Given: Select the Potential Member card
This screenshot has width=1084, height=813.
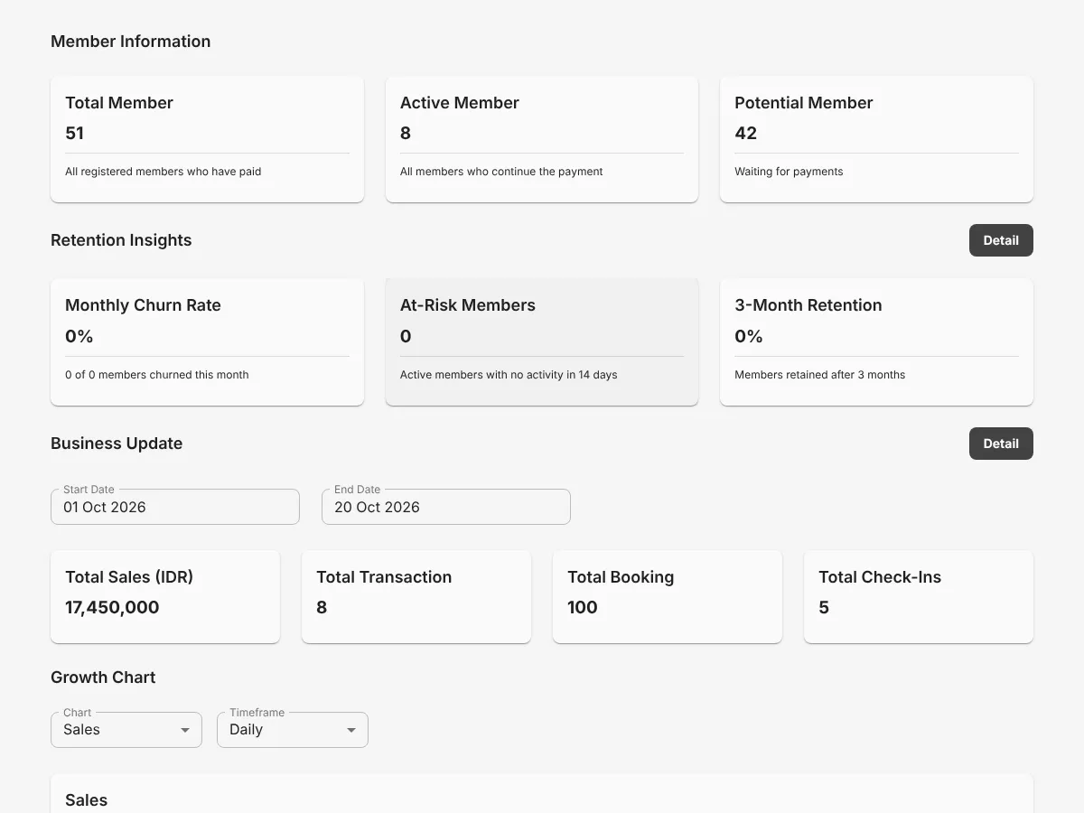Looking at the screenshot, I should pos(876,139).
